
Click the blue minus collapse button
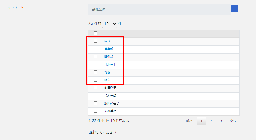(235, 9)
